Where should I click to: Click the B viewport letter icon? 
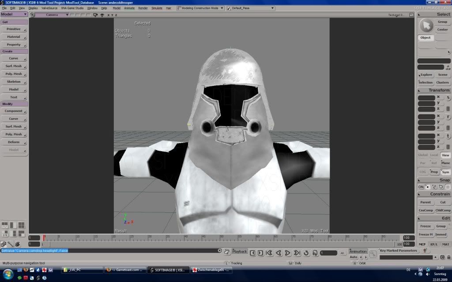click(x=32, y=15)
